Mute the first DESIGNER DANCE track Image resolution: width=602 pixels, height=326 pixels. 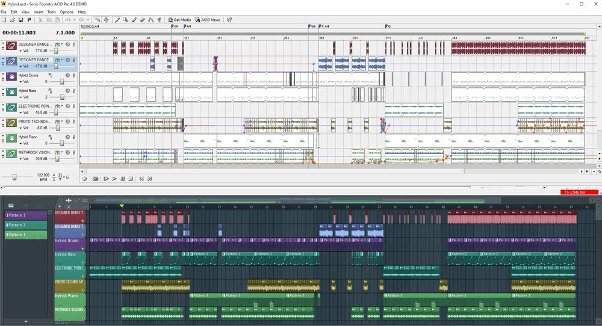click(x=67, y=45)
